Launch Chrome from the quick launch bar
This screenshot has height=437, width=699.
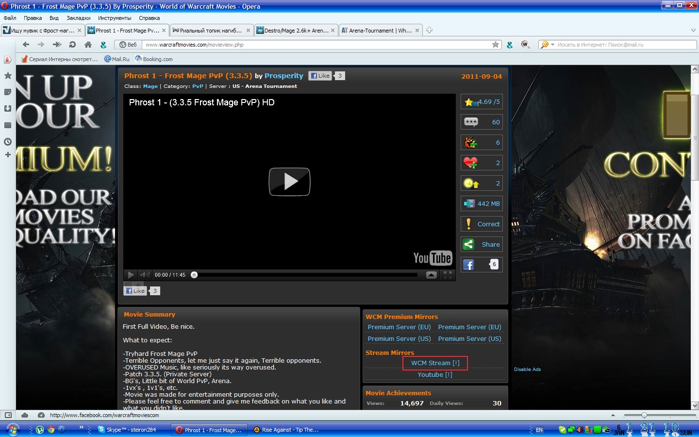coord(51,430)
